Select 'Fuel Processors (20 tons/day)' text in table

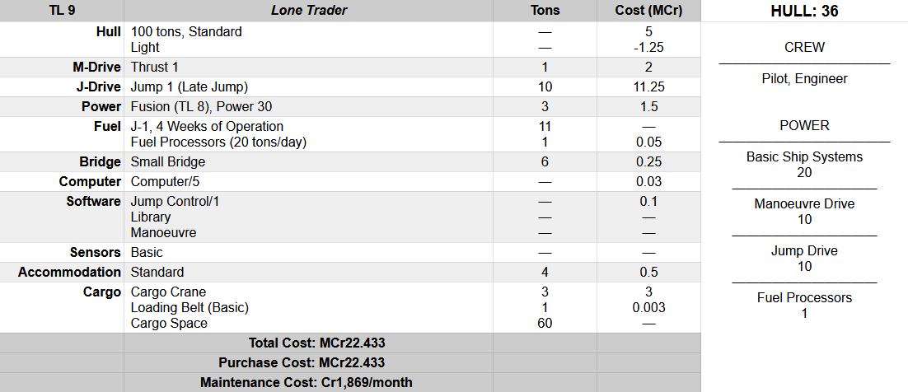(218, 142)
